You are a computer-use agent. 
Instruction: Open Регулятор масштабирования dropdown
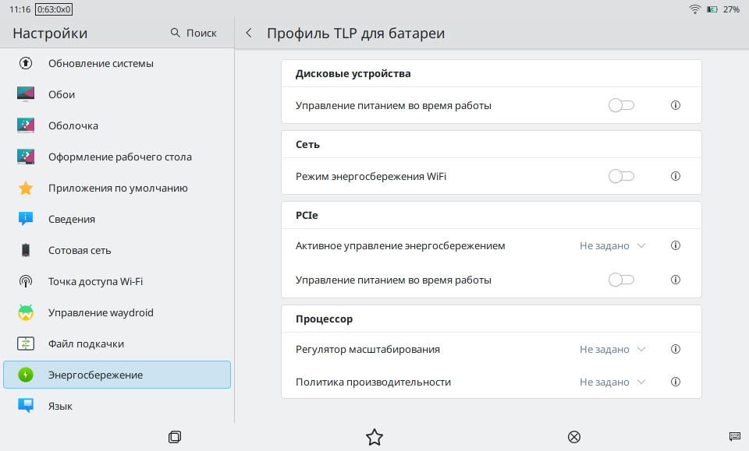pos(612,349)
